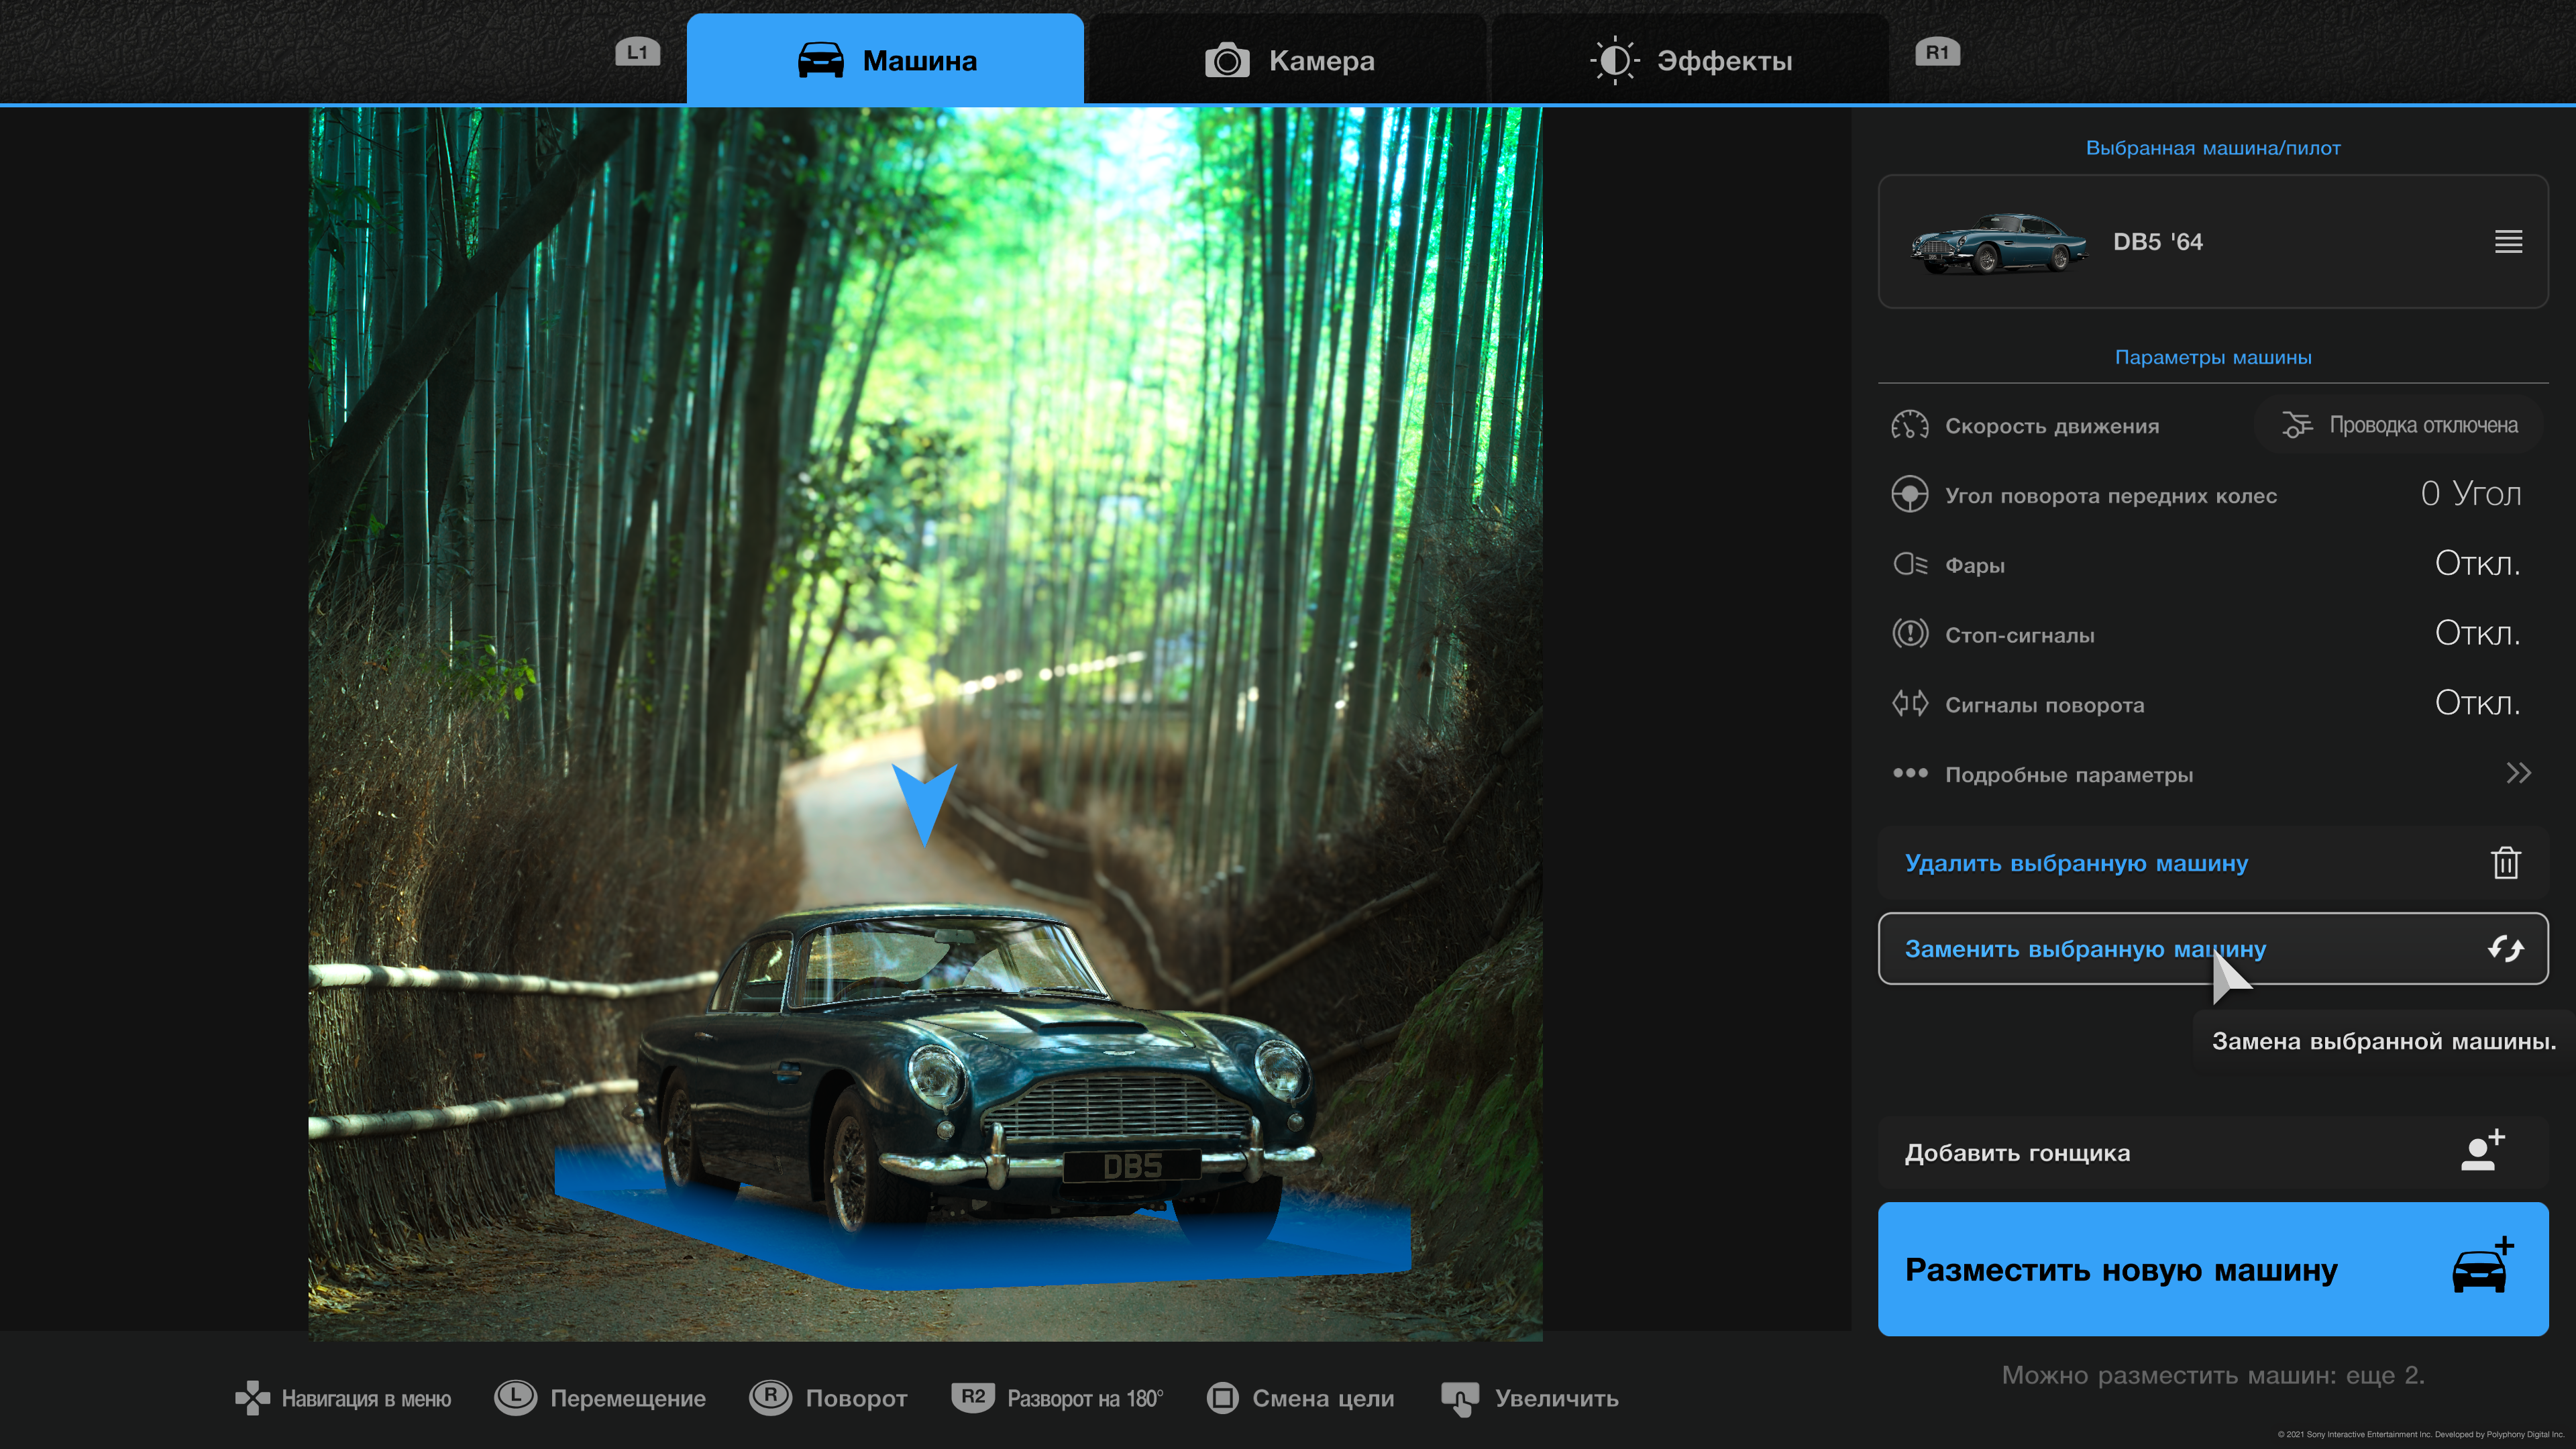Click the swap arrows replace-car icon

(2505, 948)
